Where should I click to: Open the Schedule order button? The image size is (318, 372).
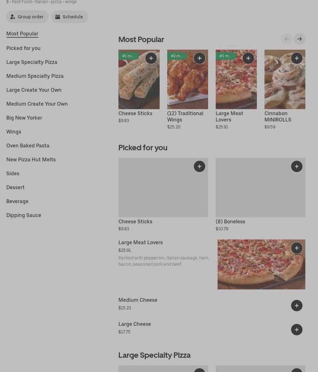point(70,17)
